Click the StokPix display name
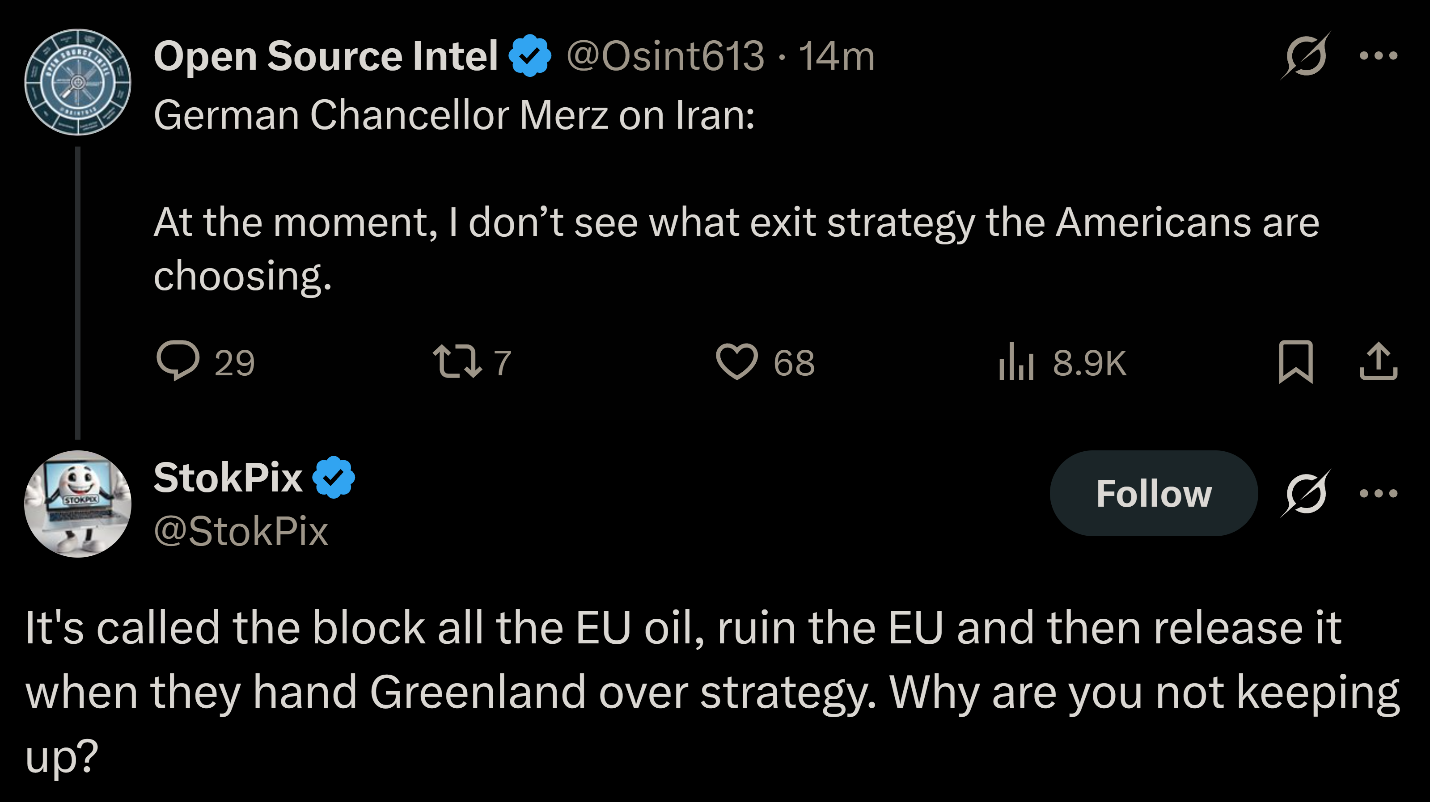1430x802 pixels. [x=228, y=478]
